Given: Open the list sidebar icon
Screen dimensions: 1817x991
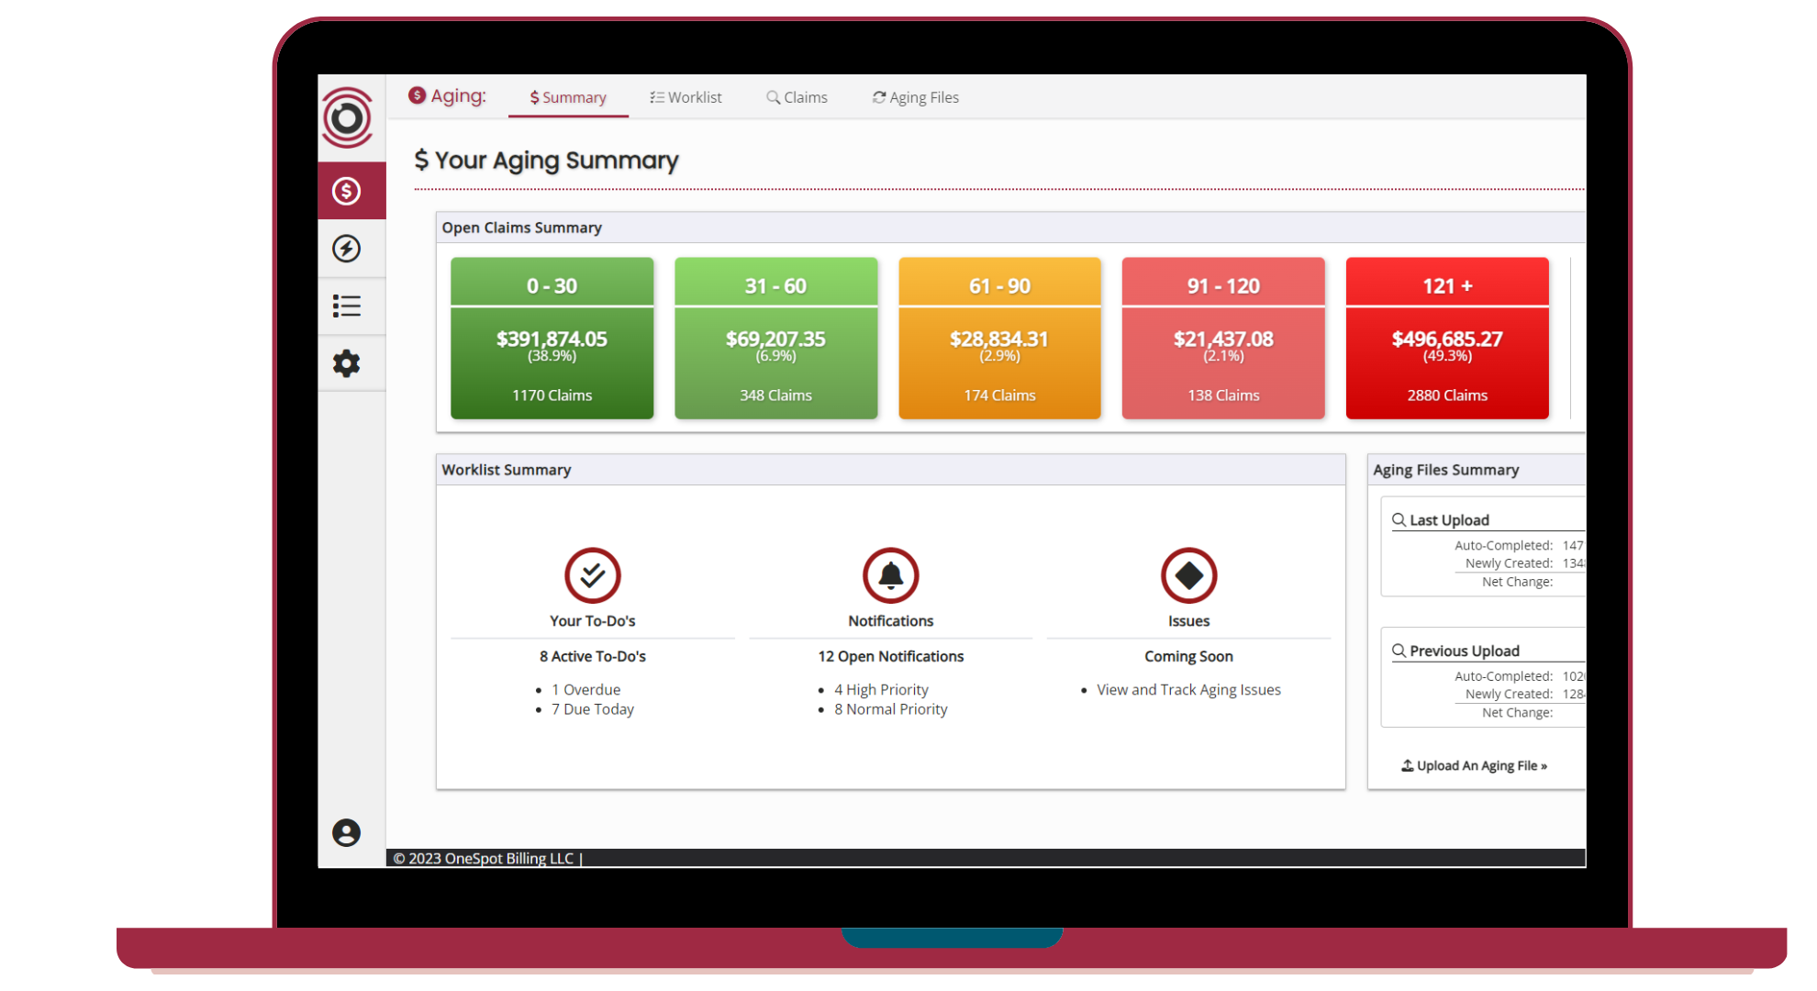Looking at the screenshot, I should pyautogui.click(x=347, y=306).
